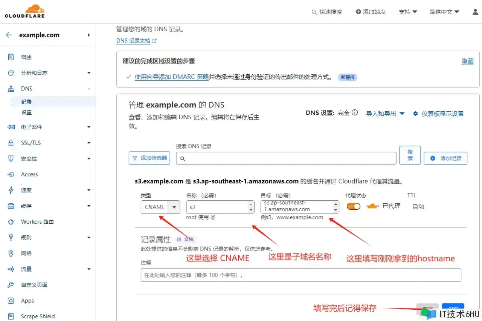Click the SSL/TLS lock icon
Viewport: 482px width, 321px height.
(x=11, y=143)
